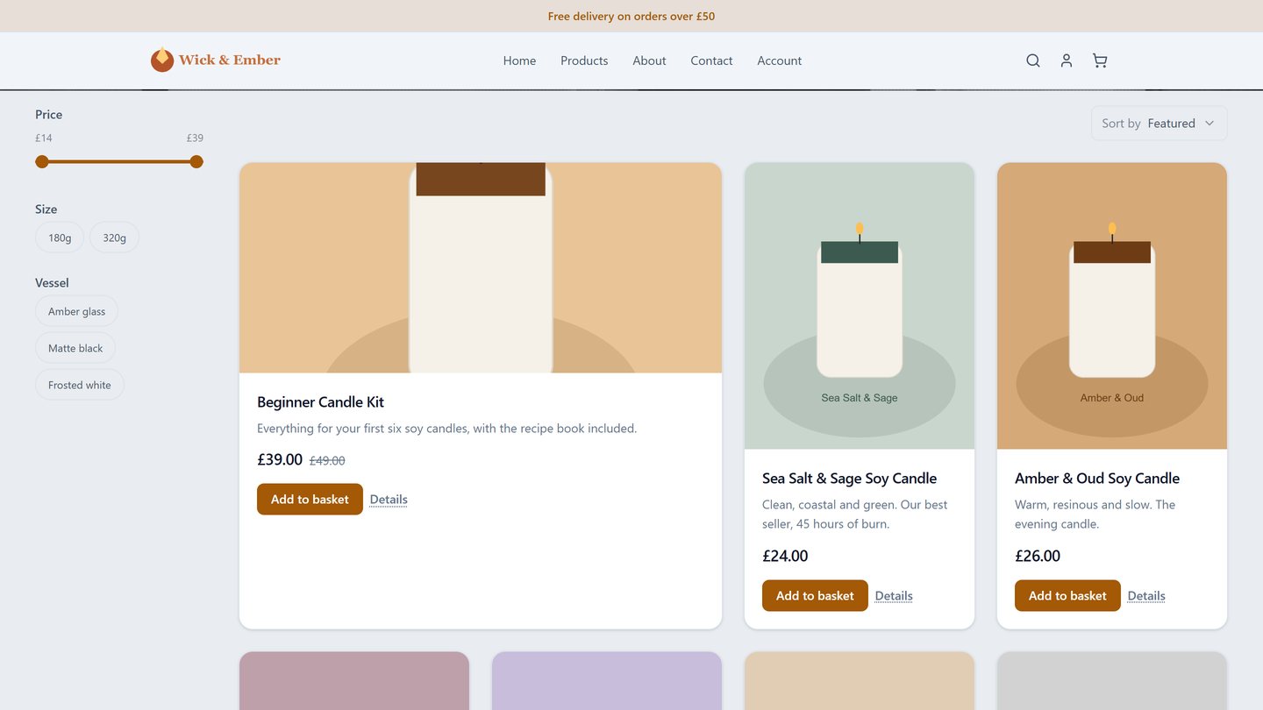Click the £39.00 sale price

pos(280,459)
